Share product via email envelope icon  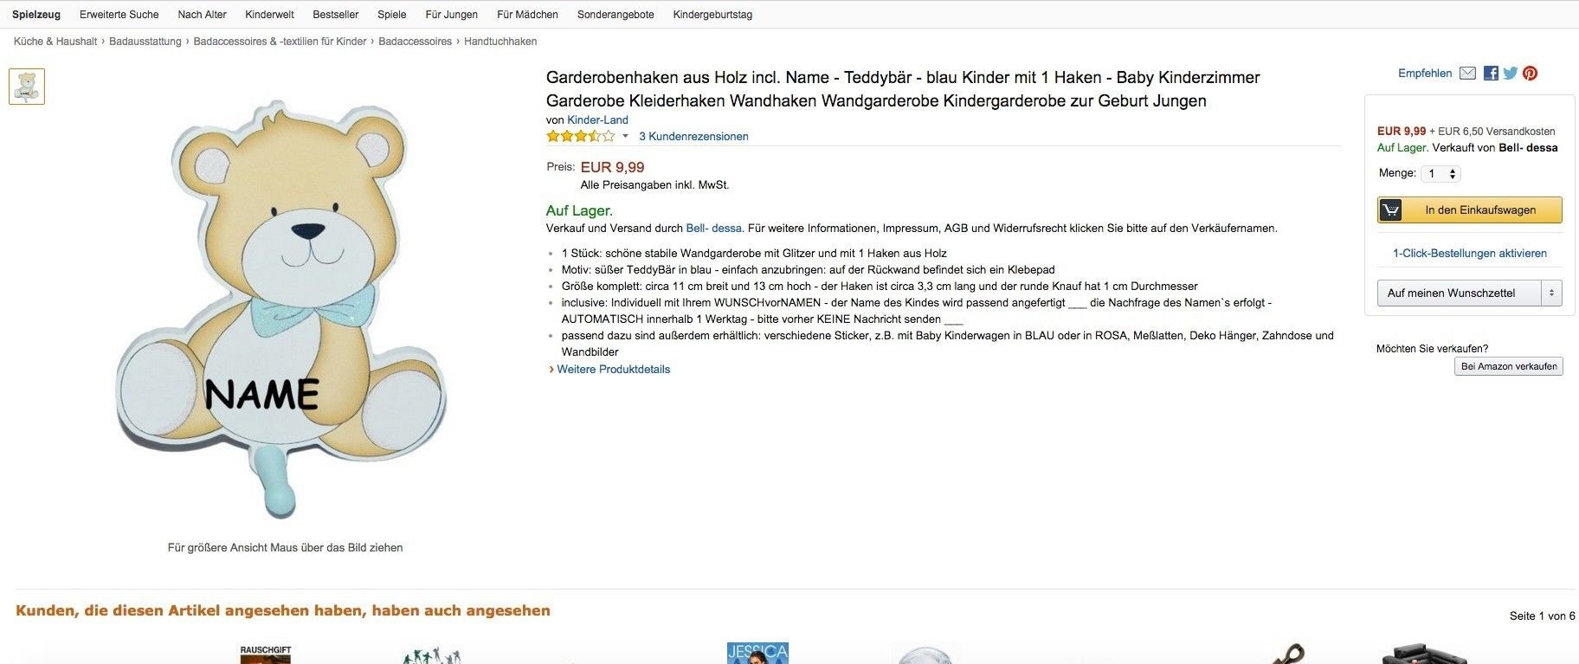(1467, 74)
